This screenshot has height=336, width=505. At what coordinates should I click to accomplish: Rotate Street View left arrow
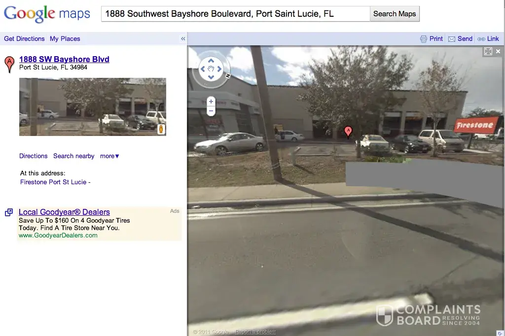tap(203, 69)
